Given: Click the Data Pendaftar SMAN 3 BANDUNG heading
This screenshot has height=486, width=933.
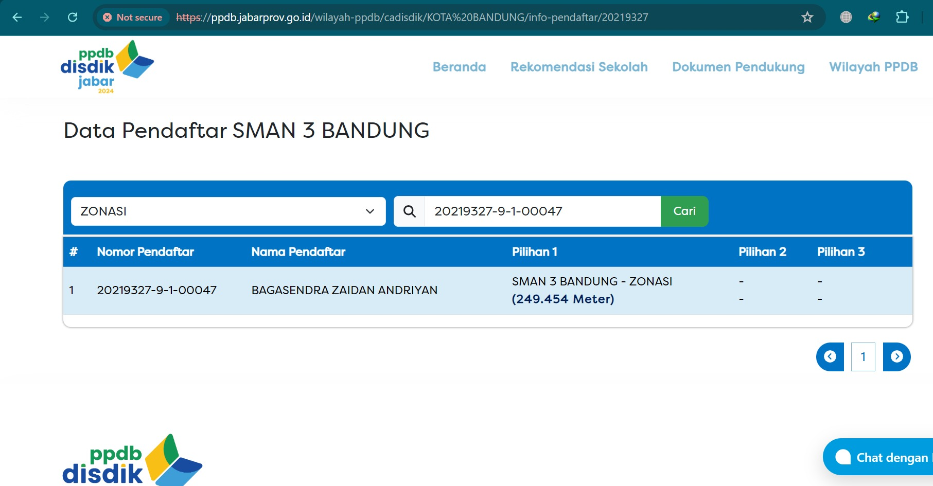Looking at the screenshot, I should point(247,131).
